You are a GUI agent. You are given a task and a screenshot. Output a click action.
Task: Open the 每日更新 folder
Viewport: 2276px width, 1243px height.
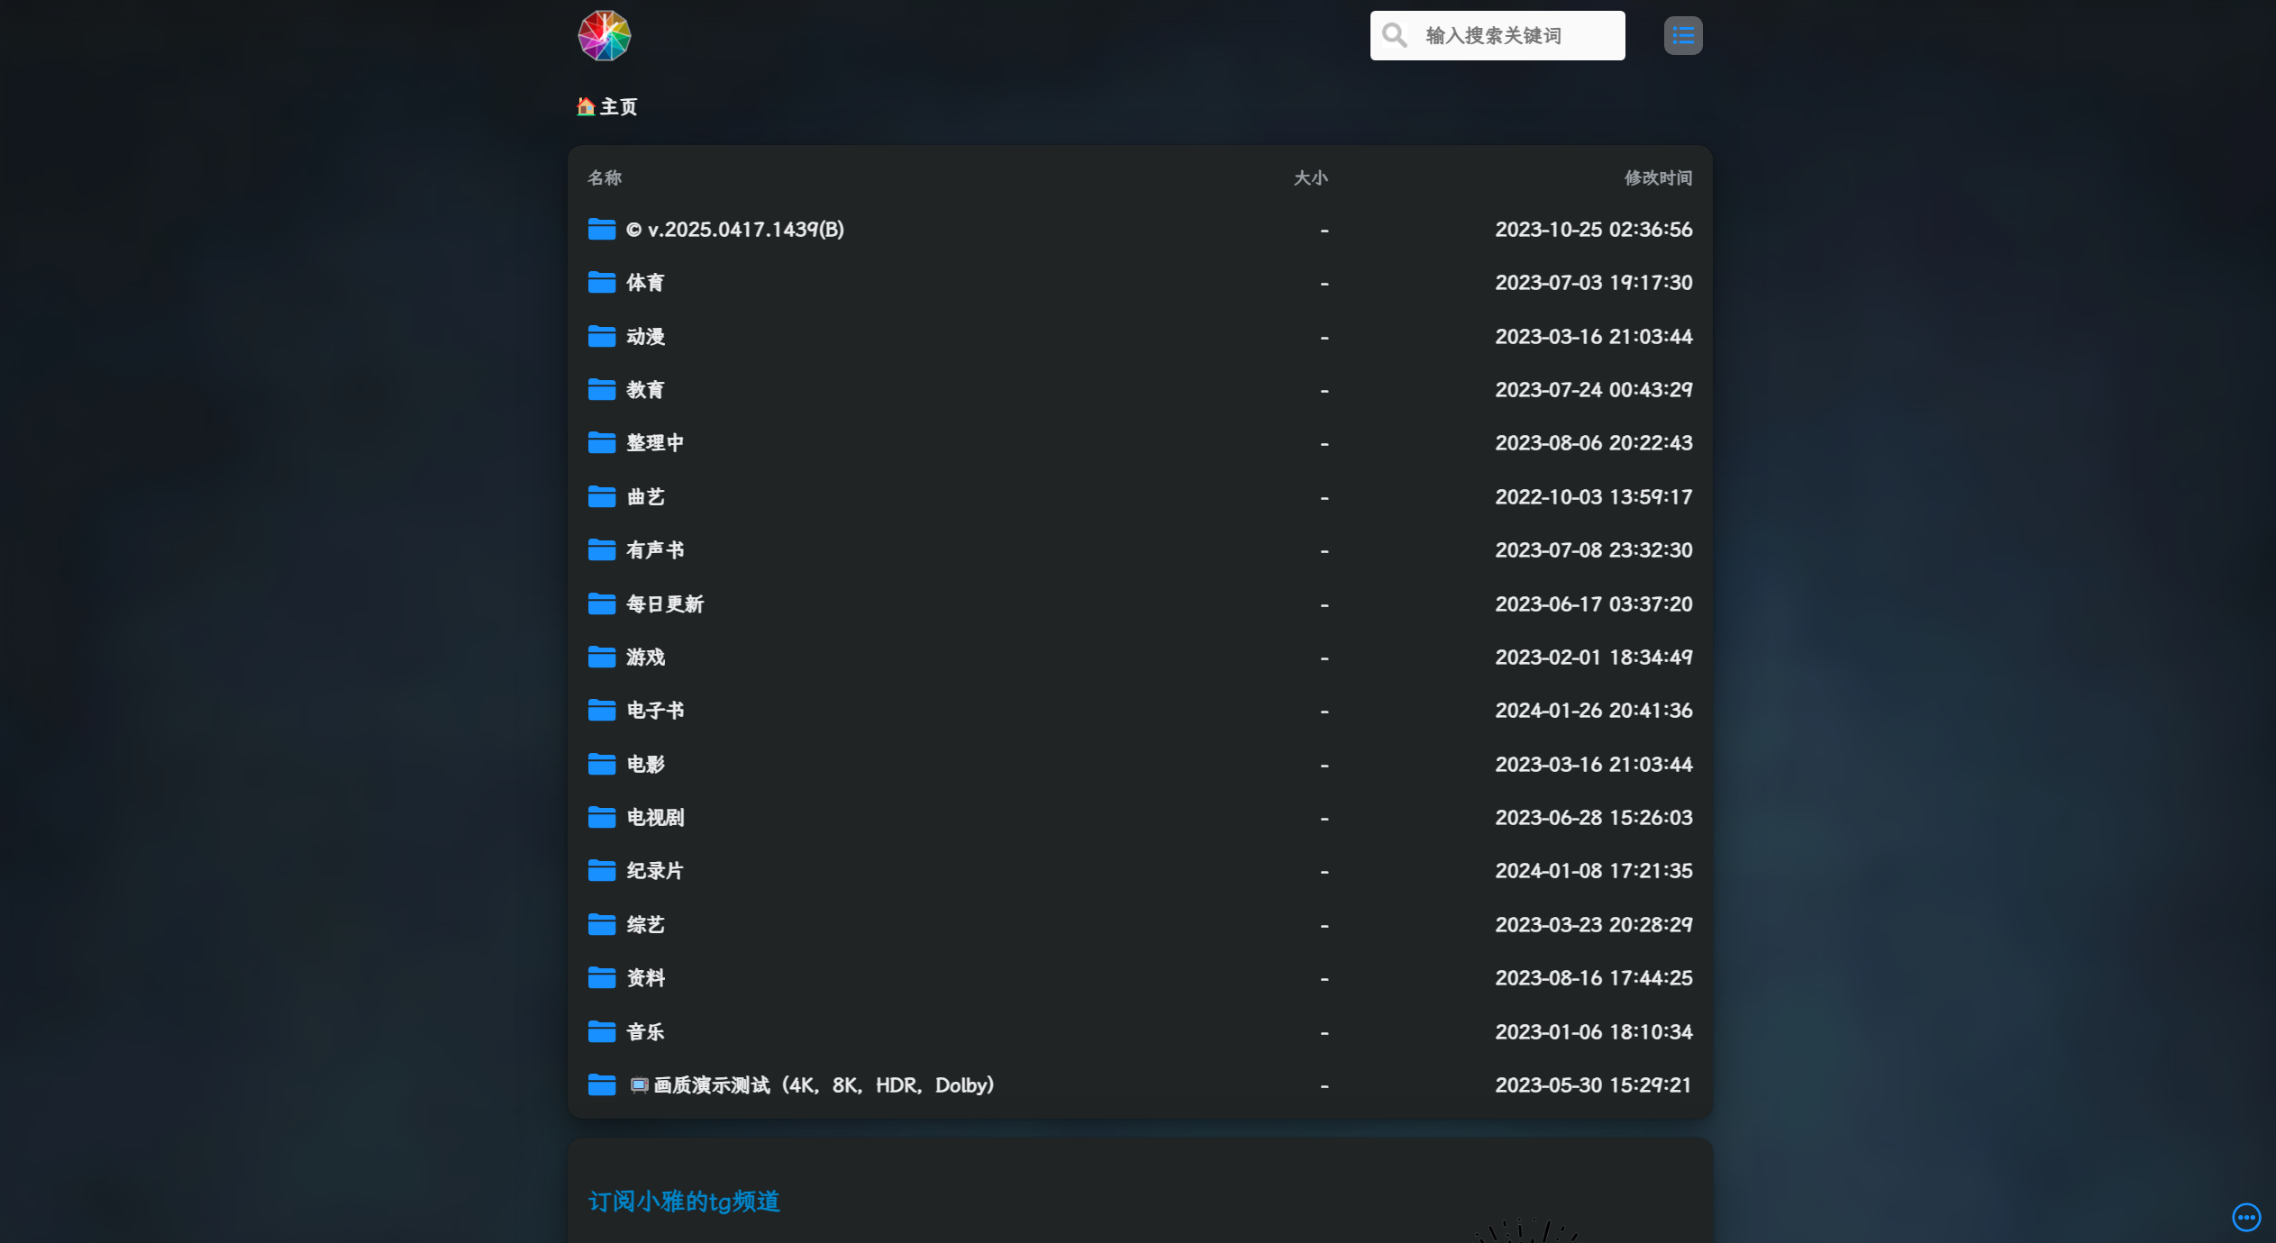click(665, 604)
